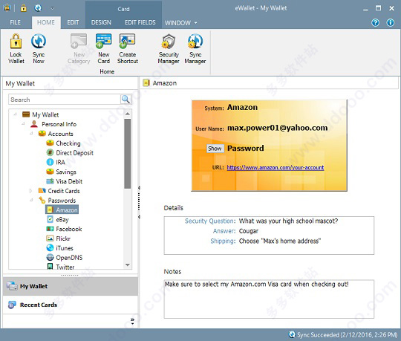The height and width of the screenshot is (341, 401).
Task: Click the sync icon in quick access toolbar
Action: (38, 8)
